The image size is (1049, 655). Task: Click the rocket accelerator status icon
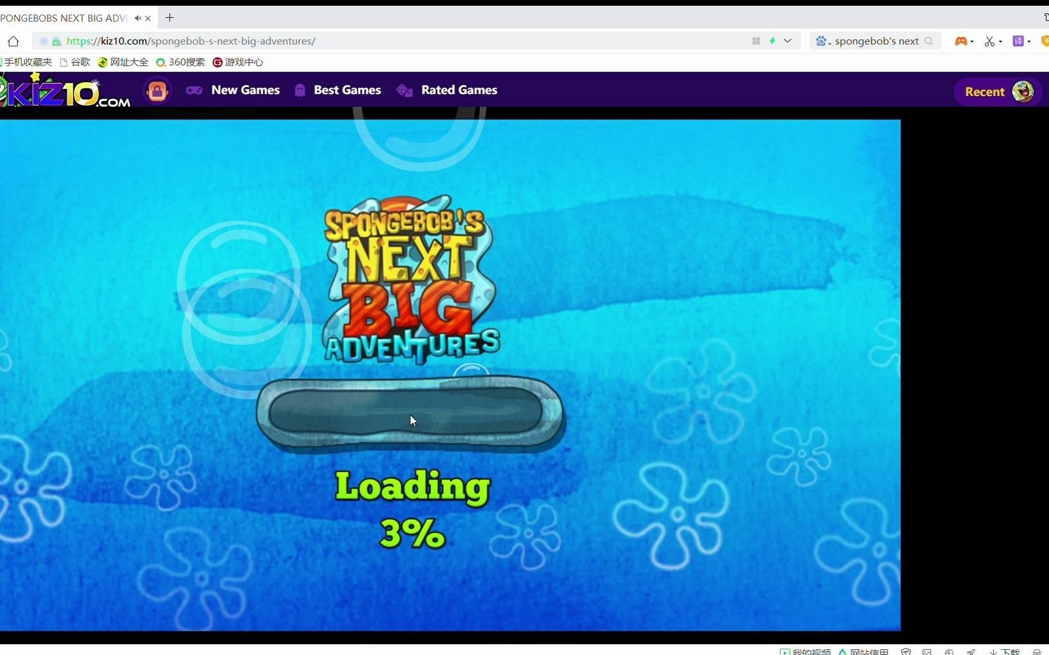[x=971, y=651]
